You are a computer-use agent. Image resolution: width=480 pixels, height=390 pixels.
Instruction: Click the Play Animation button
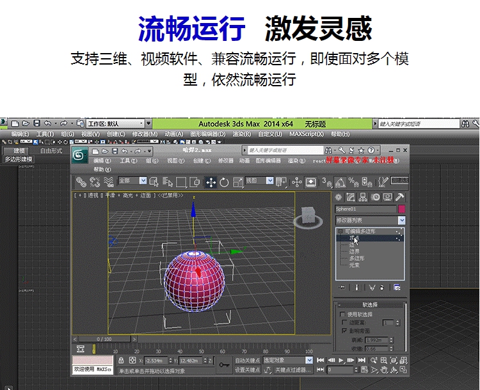point(341,361)
